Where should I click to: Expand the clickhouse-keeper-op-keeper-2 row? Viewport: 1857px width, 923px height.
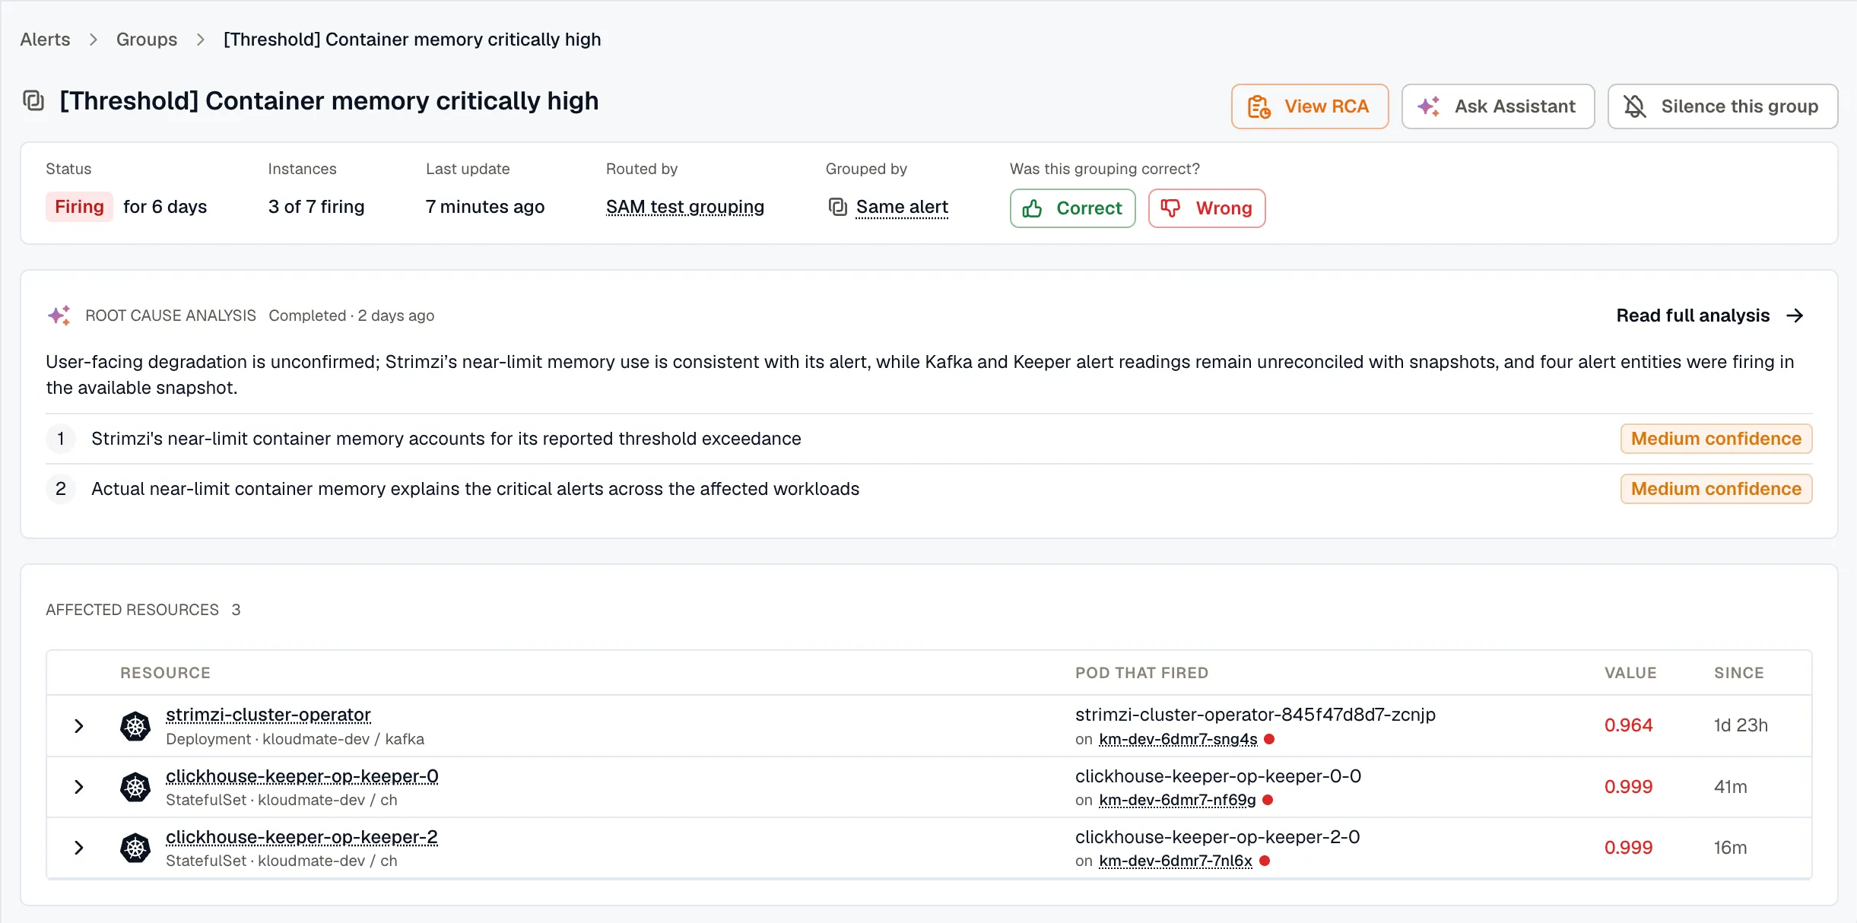pyautogui.click(x=78, y=848)
